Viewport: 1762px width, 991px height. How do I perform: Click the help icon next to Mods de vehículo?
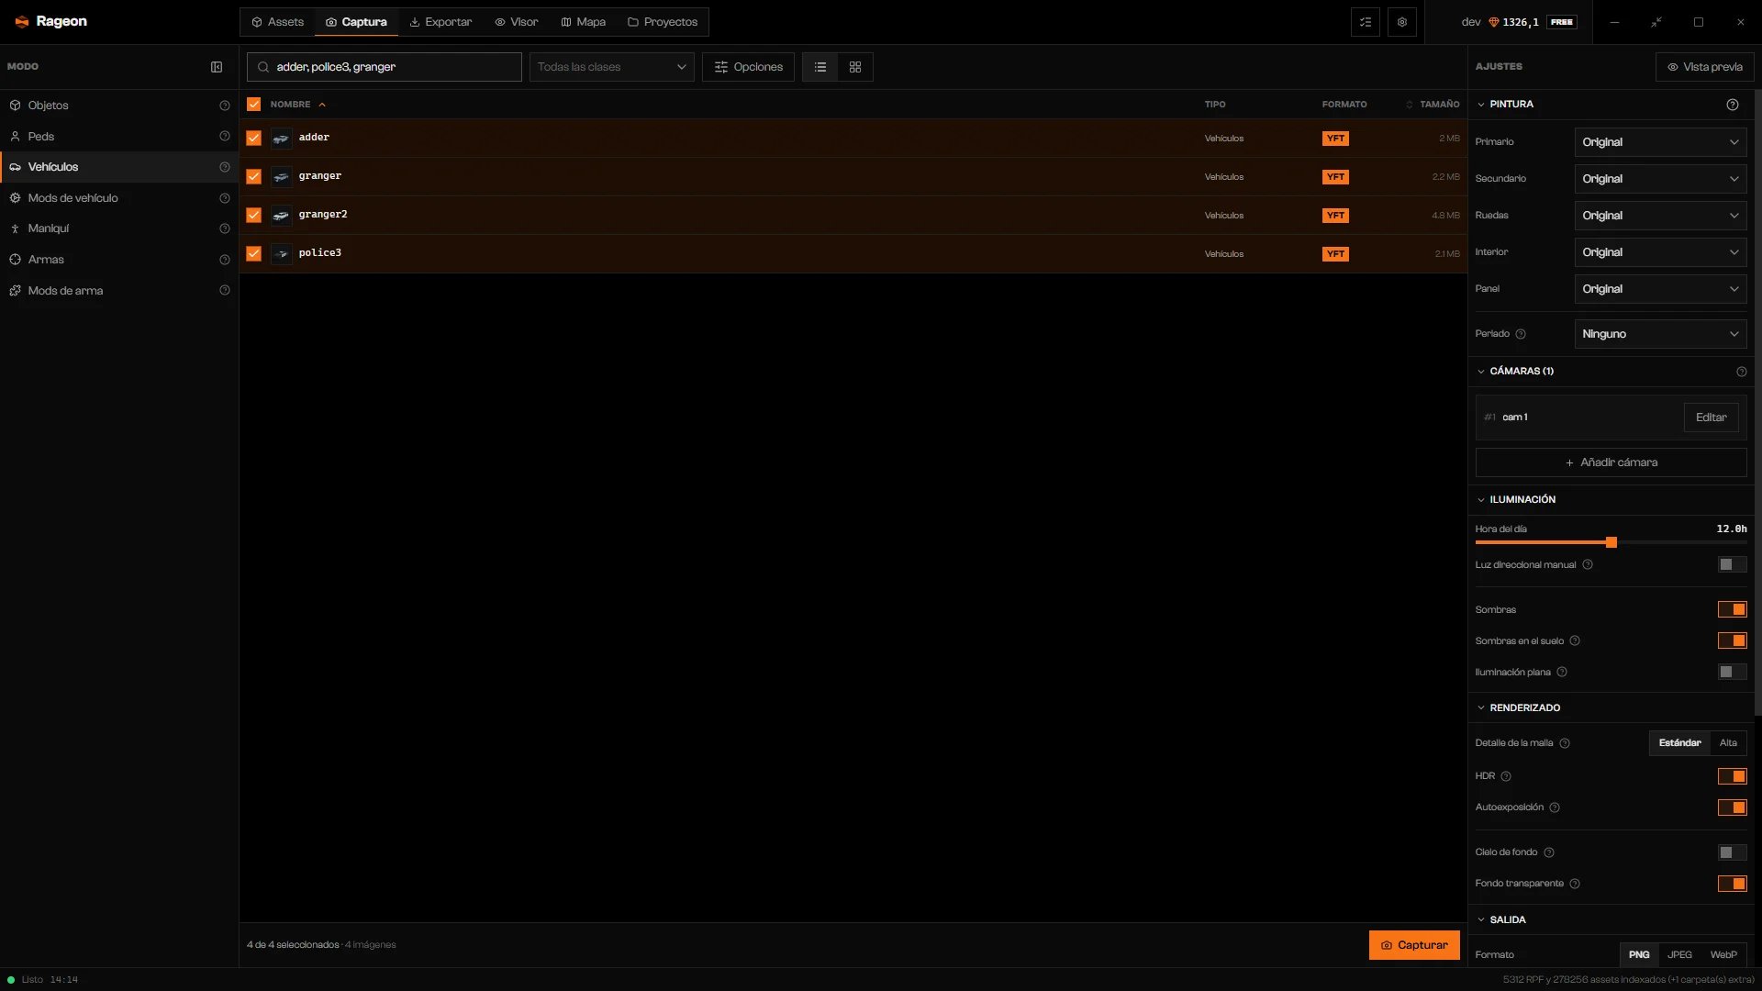[225, 198]
